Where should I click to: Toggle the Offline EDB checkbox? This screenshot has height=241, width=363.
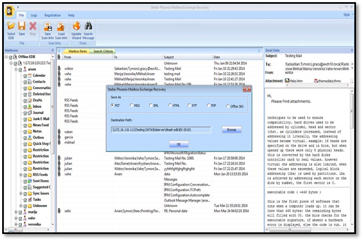[x=10, y=57]
